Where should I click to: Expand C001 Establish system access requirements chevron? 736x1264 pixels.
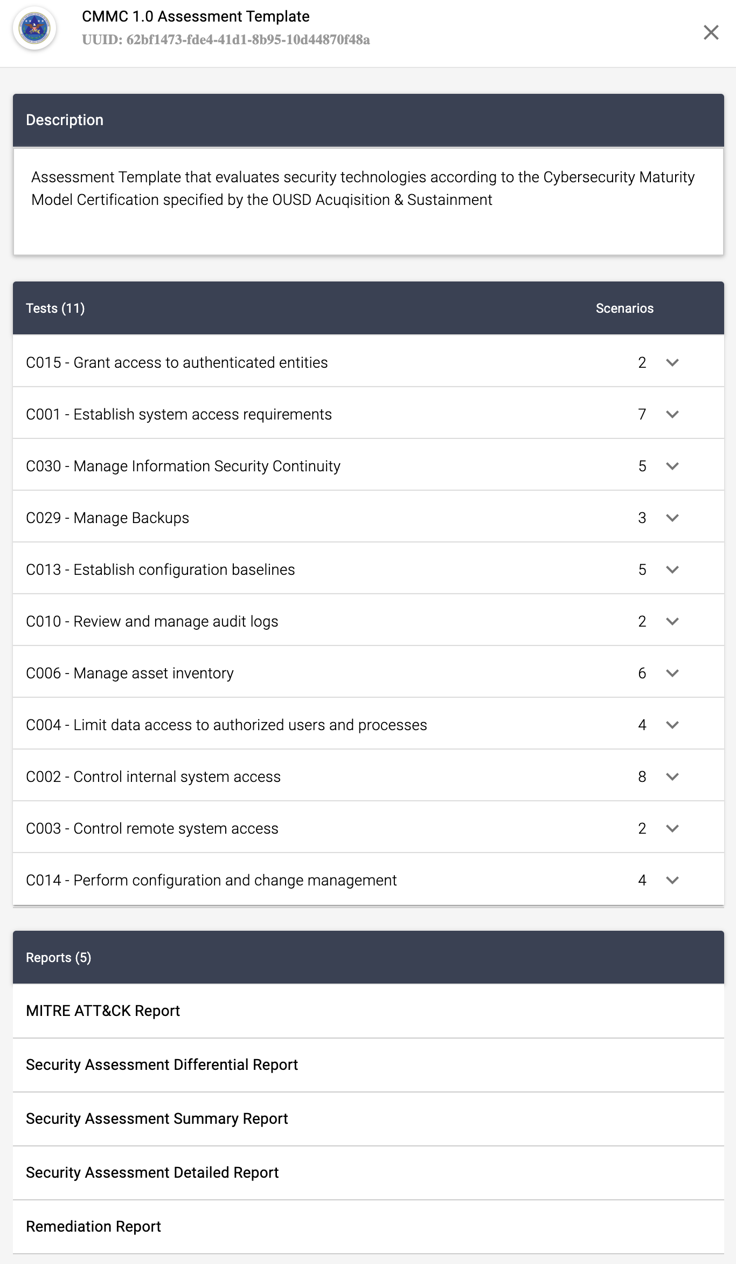click(672, 415)
